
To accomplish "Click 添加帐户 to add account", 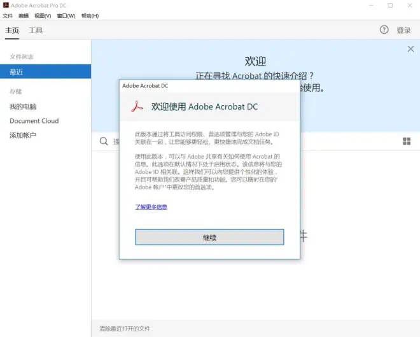I will coord(23,135).
